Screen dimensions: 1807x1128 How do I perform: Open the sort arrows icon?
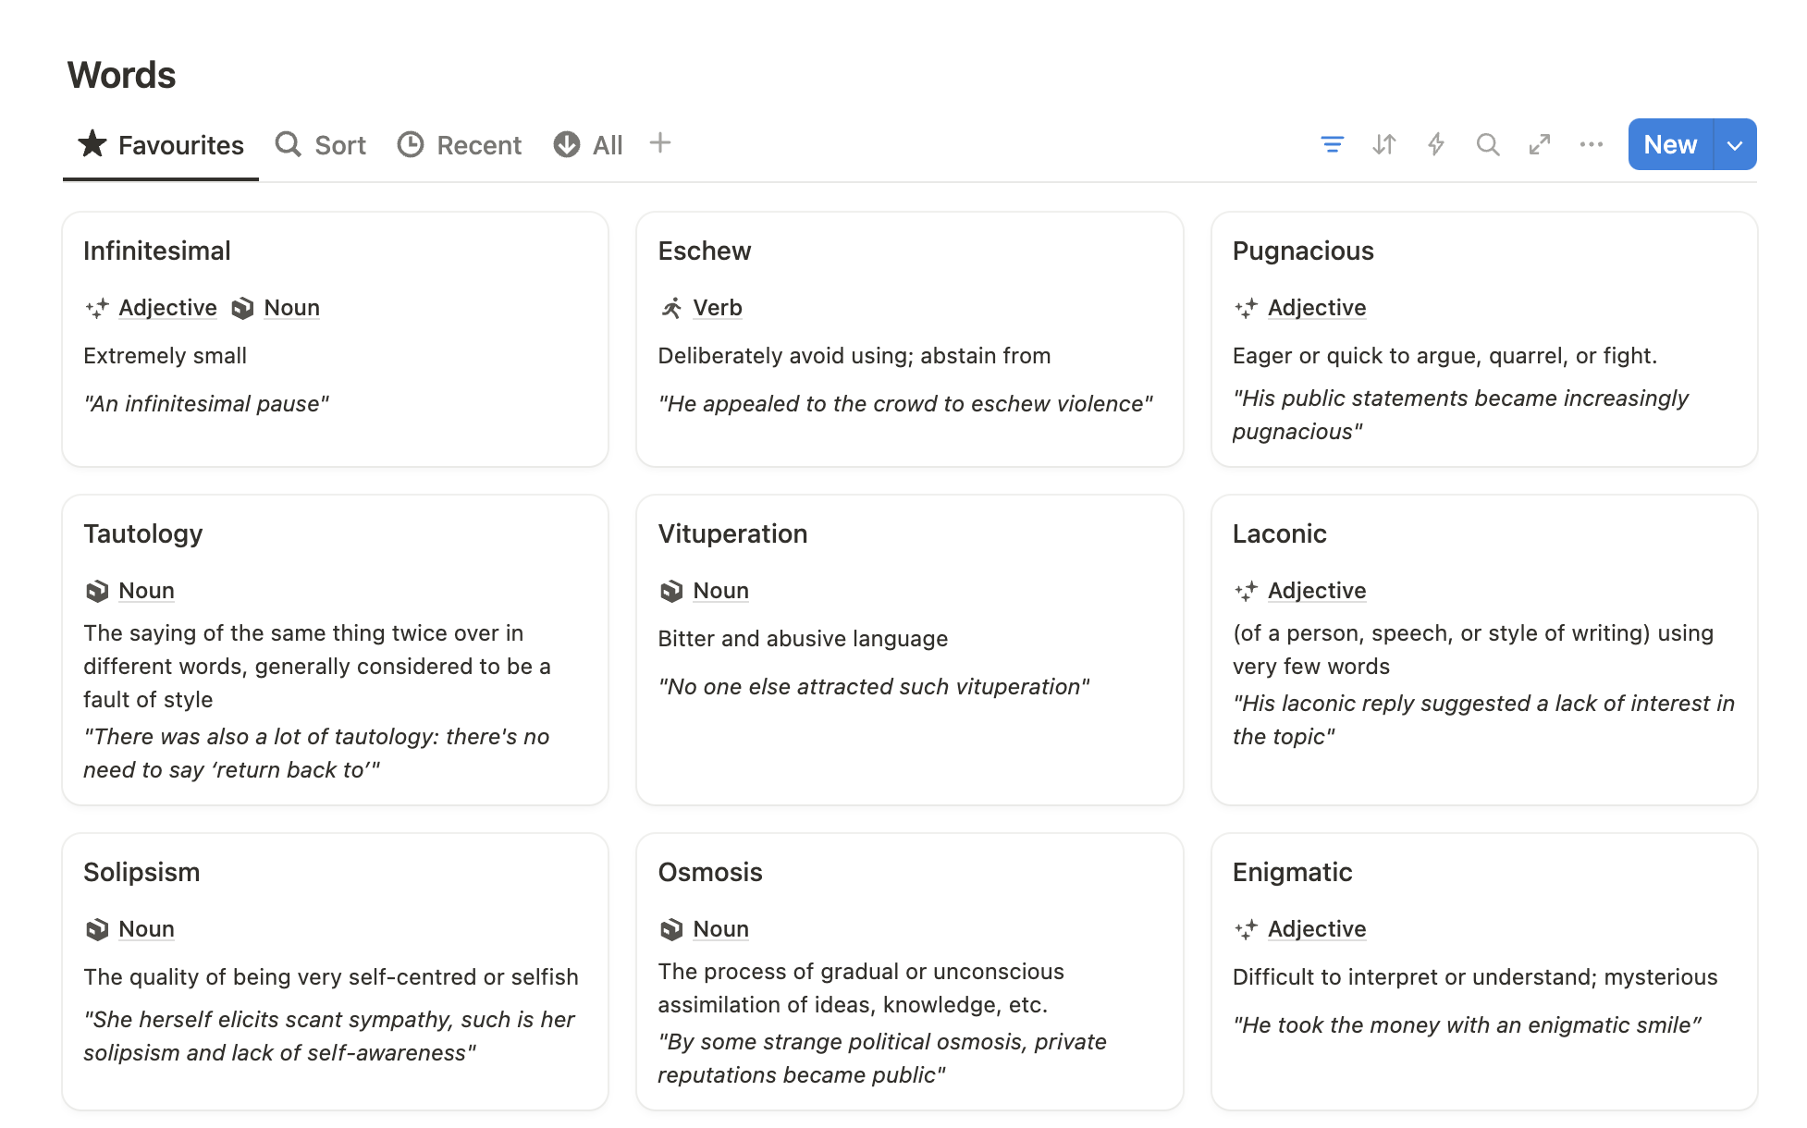point(1383,144)
